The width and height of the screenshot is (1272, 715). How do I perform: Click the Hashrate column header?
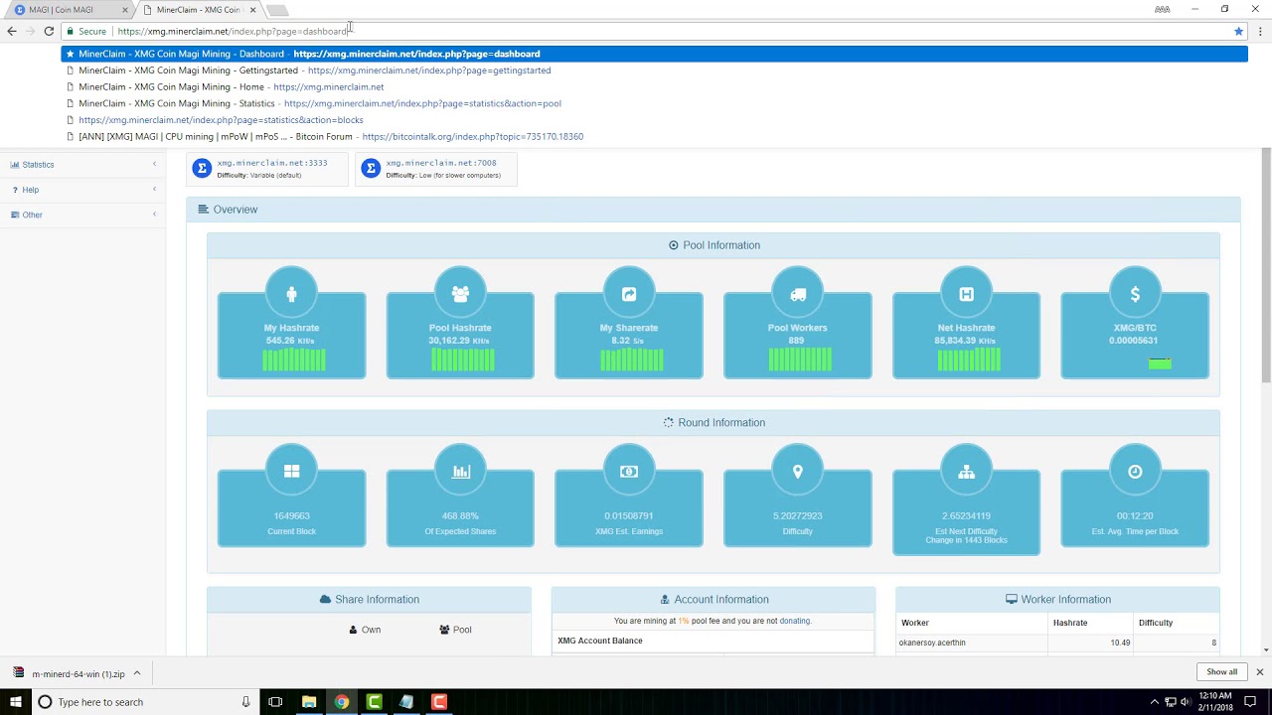click(x=1070, y=623)
